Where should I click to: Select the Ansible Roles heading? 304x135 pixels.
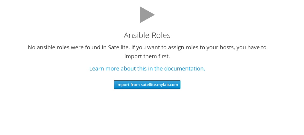(x=147, y=35)
